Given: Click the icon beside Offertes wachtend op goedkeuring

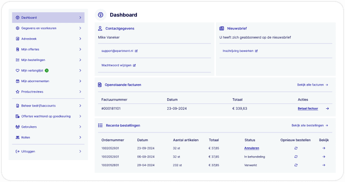Looking at the screenshot, I should pyautogui.click(x=18, y=116).
